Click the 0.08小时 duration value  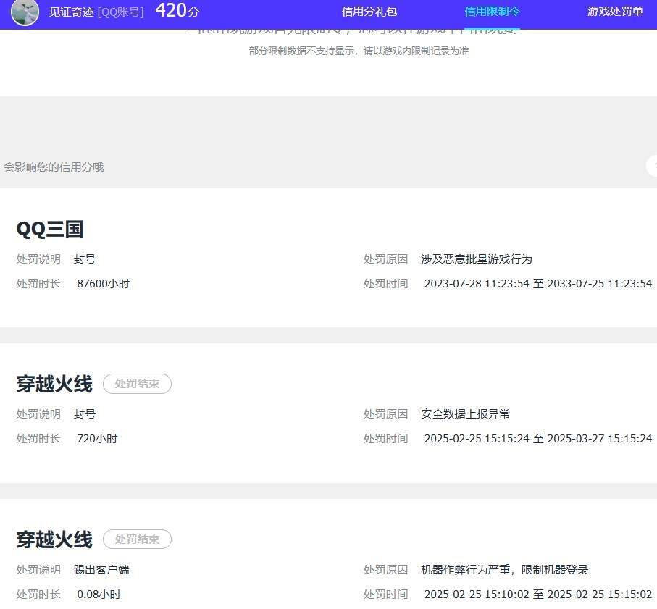(x=99, y=595)
